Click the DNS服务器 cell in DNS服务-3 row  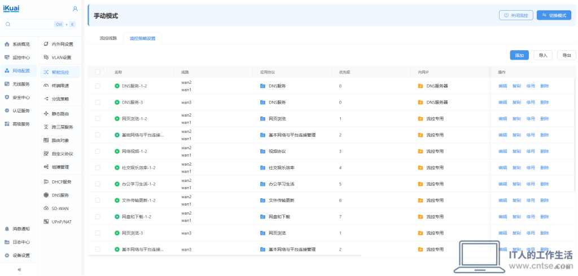pyautogui.click(x=433, y=103)
